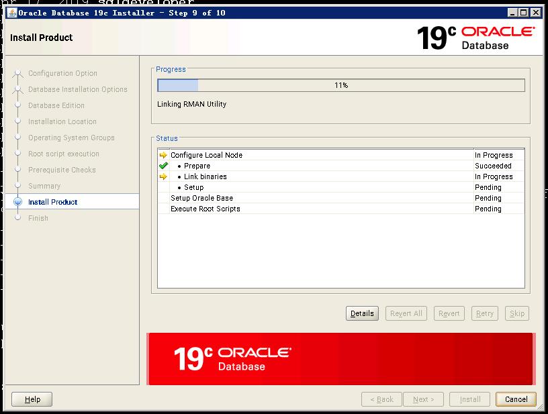Select the Installation Location step

point(62,121)
